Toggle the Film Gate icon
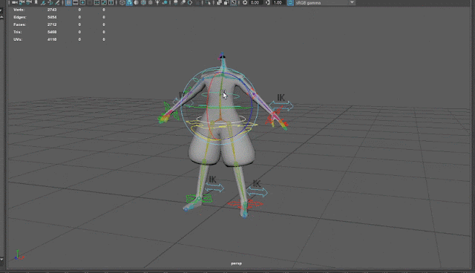 (76, 2)
